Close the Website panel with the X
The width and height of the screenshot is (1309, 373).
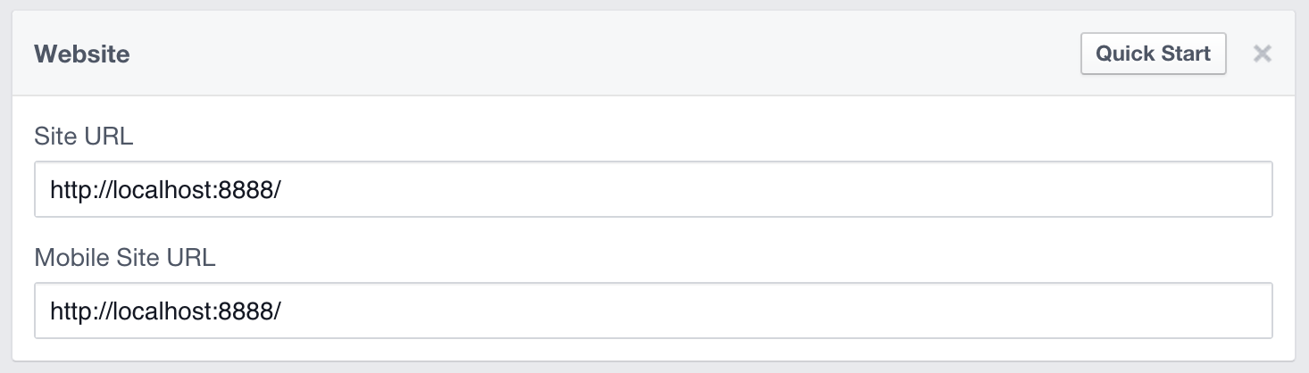point(1262,54)
